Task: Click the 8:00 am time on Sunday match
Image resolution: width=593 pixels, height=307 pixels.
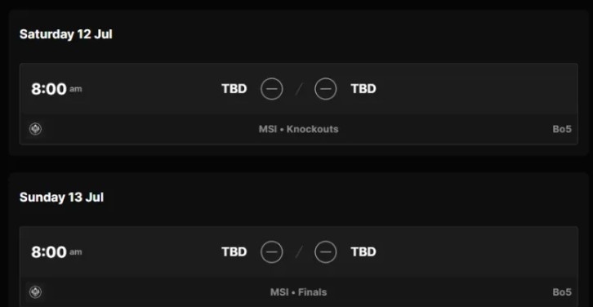Action: pyautogui.click(x=56, y=252)
